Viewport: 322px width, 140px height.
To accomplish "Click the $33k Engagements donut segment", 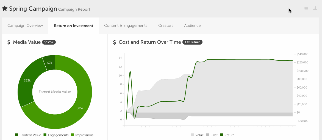I will click(x=27, y=81).
